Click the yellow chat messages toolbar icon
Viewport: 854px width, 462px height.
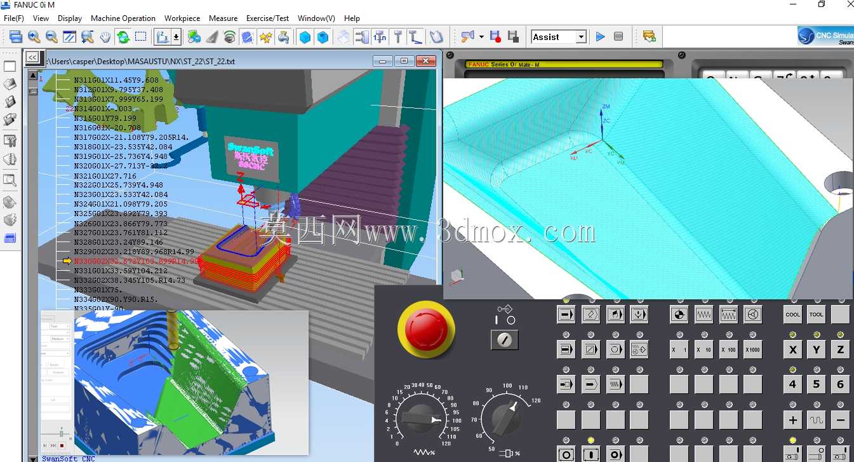tap(649, 37)
